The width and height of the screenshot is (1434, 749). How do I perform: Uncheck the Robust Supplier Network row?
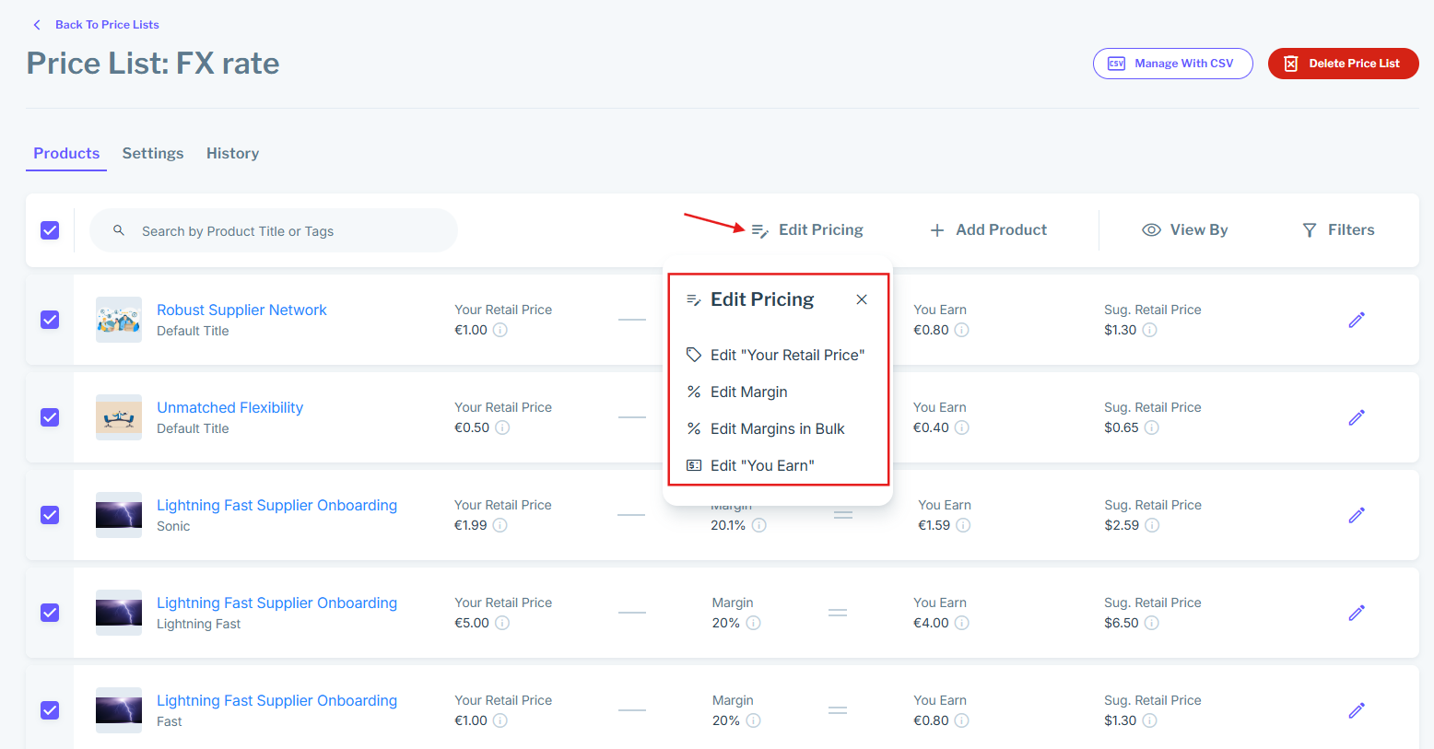(50, 320)
